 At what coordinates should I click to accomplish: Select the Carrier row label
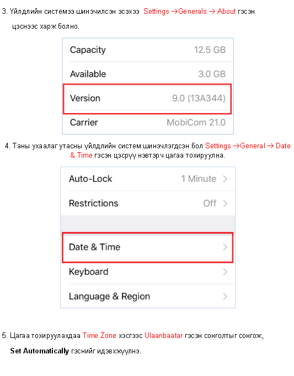84,122
